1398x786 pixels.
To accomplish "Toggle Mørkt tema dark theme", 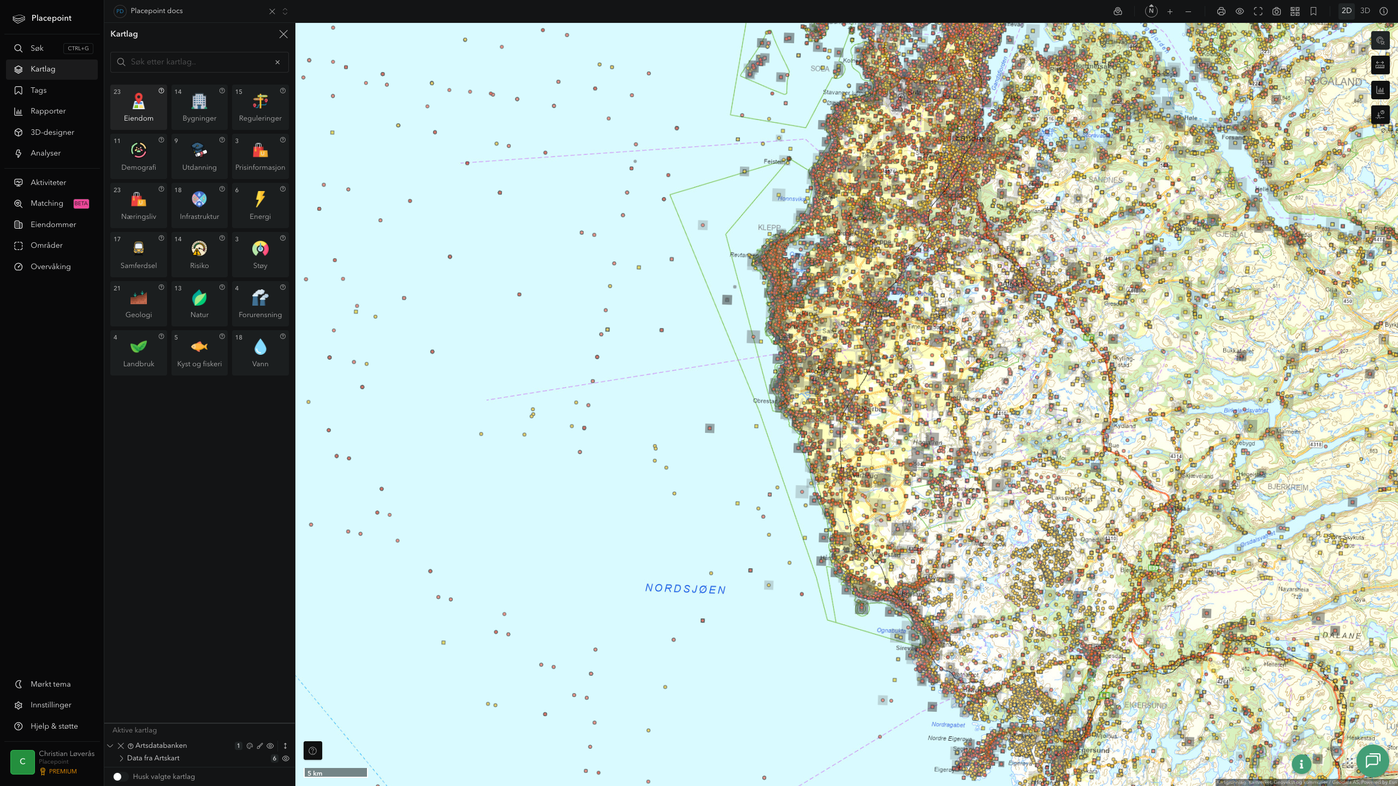I will pos(52,684).
